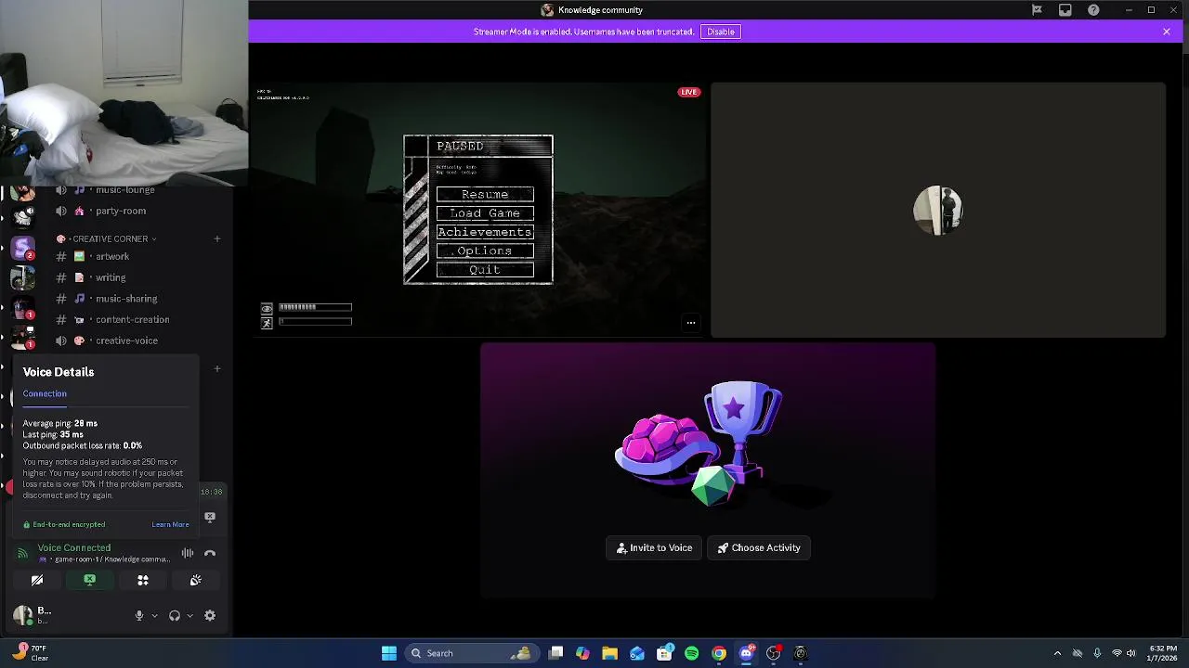Screen dimensions: 1189x668
Task: Open the content-creation channel
Action: 132,319
